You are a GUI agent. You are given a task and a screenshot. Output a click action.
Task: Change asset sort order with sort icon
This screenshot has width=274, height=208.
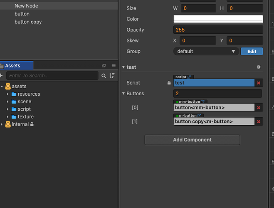point(112,76)
